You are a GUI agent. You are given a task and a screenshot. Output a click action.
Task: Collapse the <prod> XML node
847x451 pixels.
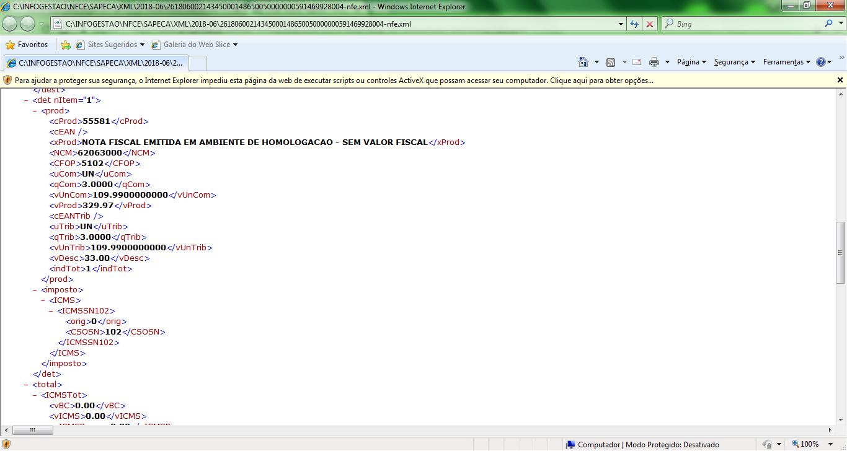click(x=35, y=111)
